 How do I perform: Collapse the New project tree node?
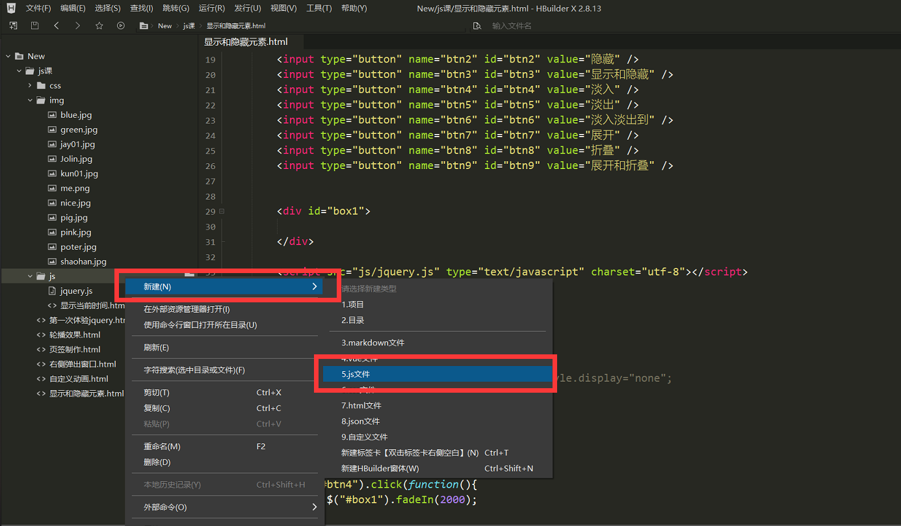tap(8, 56)
